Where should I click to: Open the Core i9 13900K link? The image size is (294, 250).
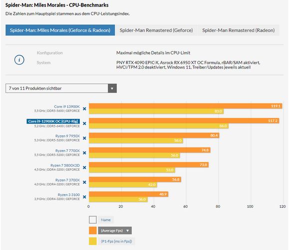(67, 106)
